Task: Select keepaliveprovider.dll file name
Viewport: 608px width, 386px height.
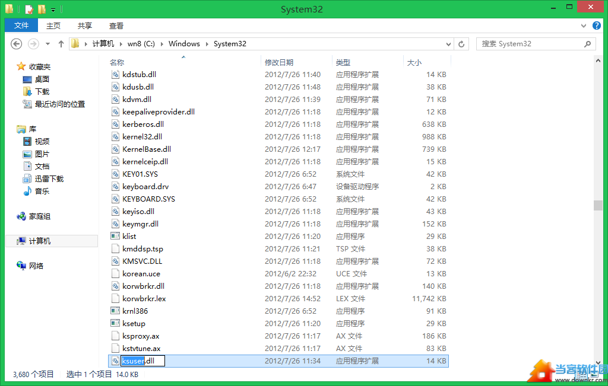Action: point(159,112)
